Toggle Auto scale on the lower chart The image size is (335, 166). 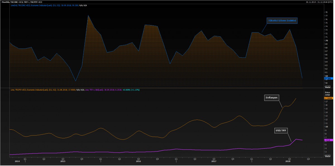328,156
